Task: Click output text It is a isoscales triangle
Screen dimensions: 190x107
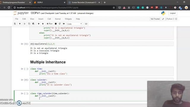Action: (45, 51)
